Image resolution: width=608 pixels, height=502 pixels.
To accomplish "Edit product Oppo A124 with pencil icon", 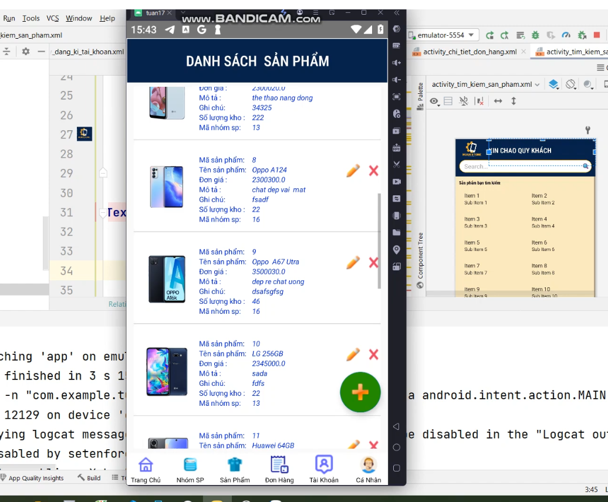I will tap(353, 171).
